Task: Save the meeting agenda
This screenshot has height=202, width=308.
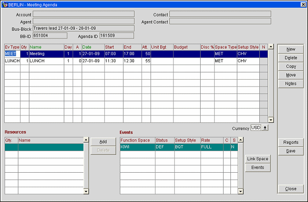Action: click(x=290, y=151)
